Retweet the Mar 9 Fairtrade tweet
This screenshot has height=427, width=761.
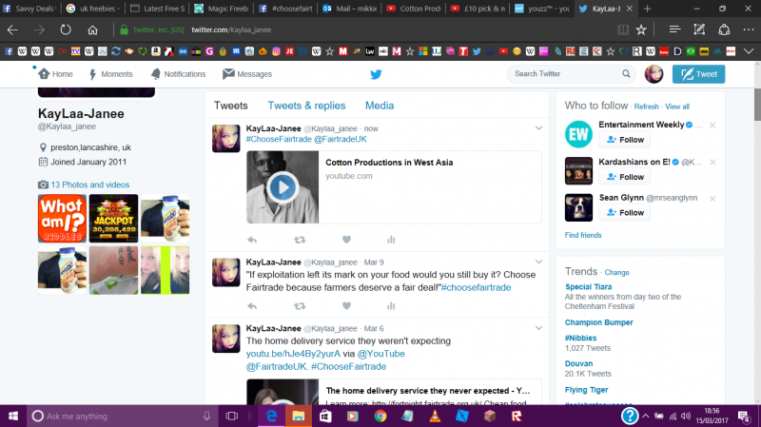coord(300,306)
